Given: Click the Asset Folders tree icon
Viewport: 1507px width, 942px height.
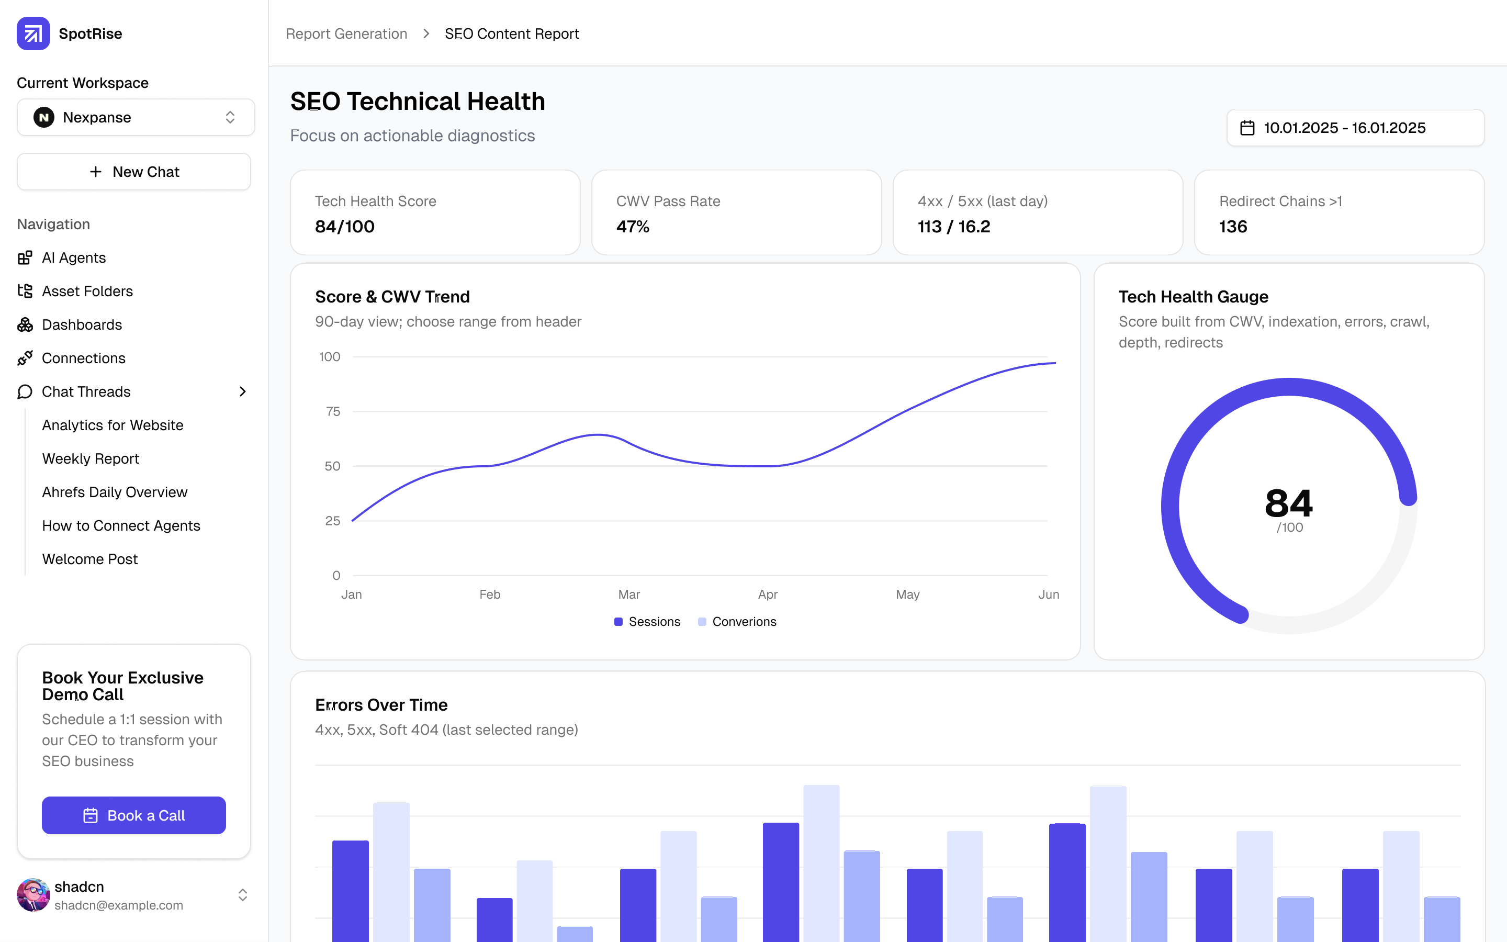Looking at the screenshot, I should 25,291.
